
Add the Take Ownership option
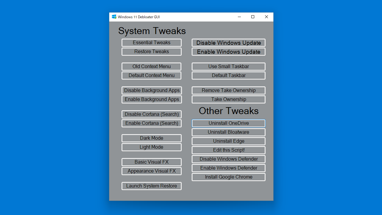(229, 99)
